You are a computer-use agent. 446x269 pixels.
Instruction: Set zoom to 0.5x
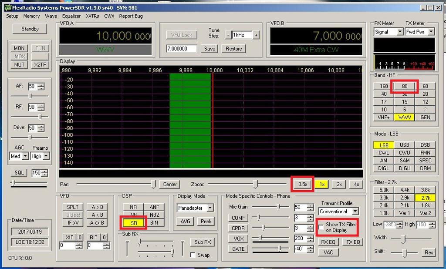pyautogui.click(x=303, y=184)
